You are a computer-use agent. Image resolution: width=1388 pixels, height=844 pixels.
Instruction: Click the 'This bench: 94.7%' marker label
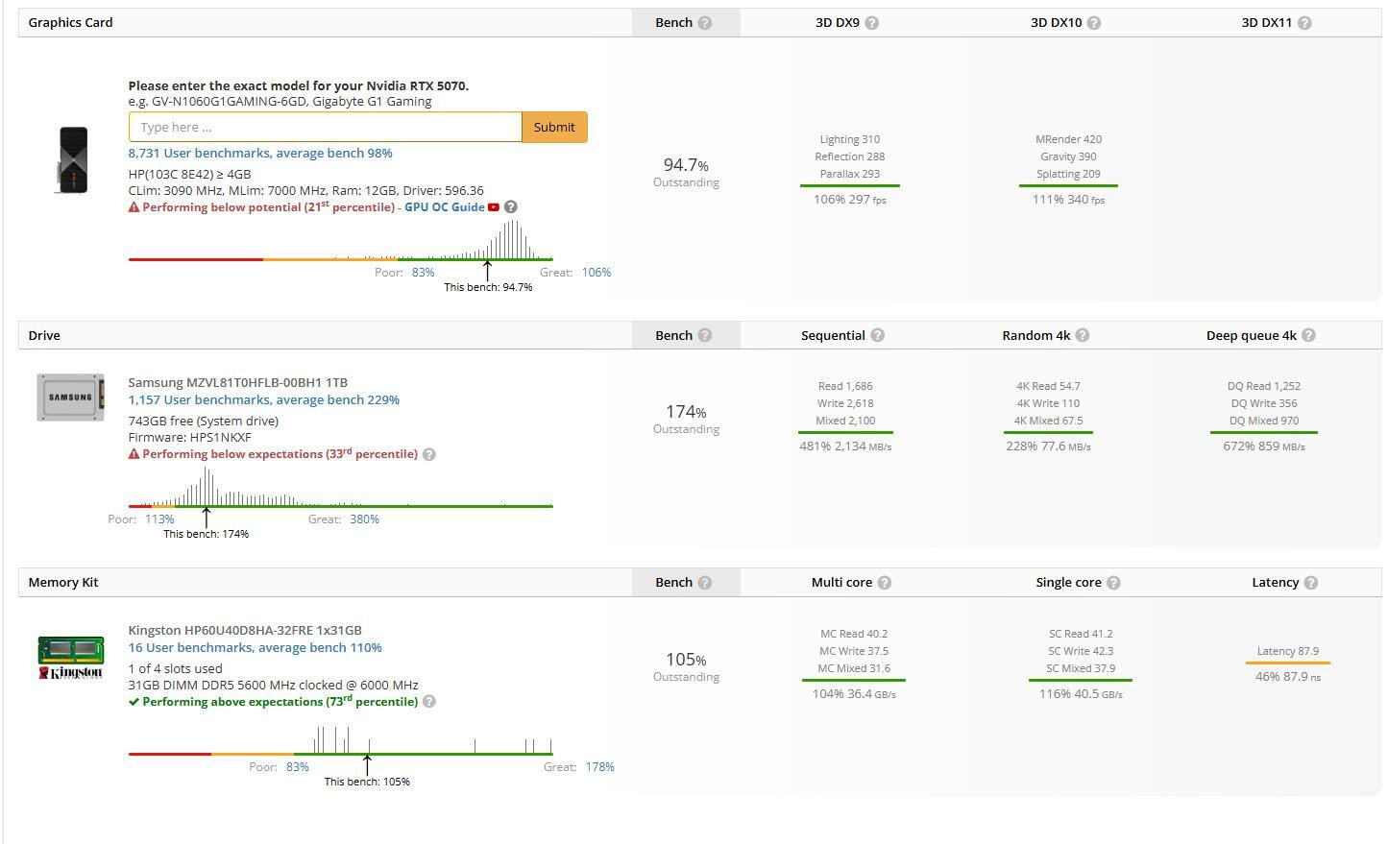click(488, 287)
